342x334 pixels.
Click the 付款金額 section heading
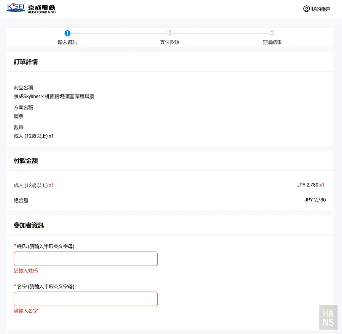pos(26,161)
